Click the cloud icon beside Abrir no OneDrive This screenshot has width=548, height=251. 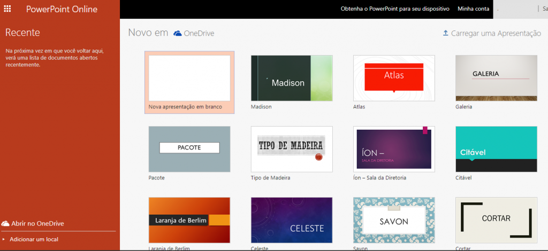click(5, 223)
